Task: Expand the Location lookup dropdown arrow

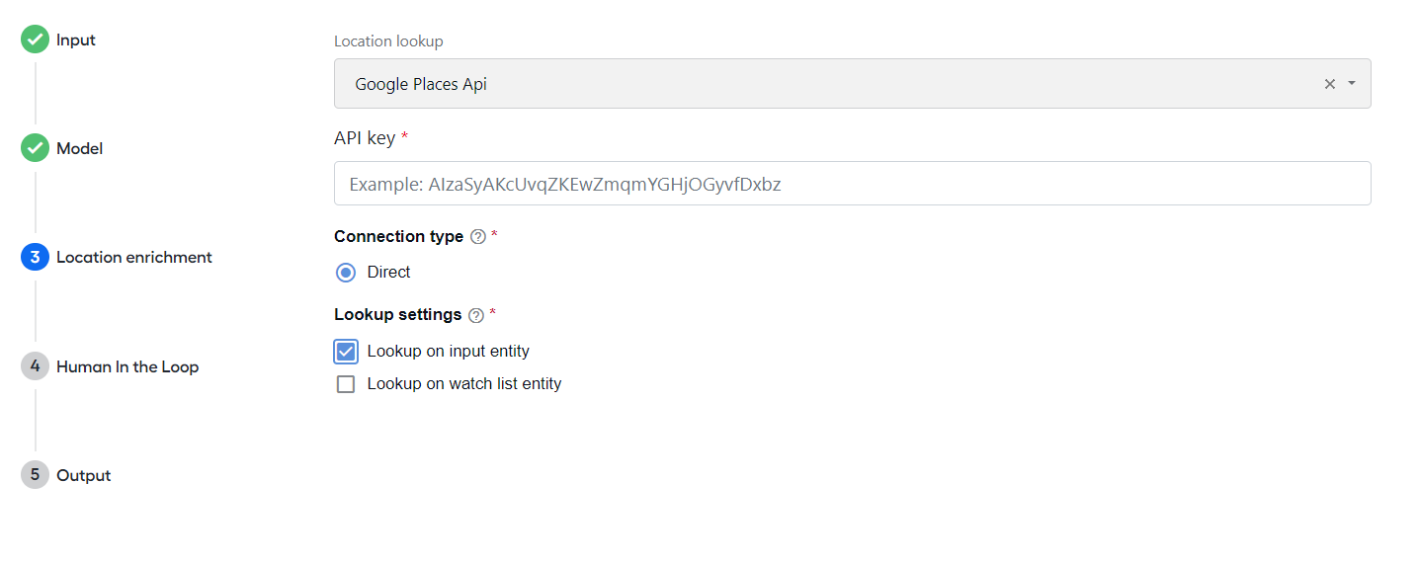Action: (1352, 84)
